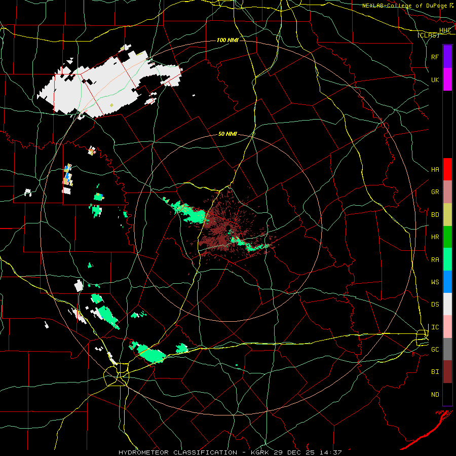This screenshot has width=456, height=456.
Task: Click the 'HHC' product code text
Action: click(445, 30)
